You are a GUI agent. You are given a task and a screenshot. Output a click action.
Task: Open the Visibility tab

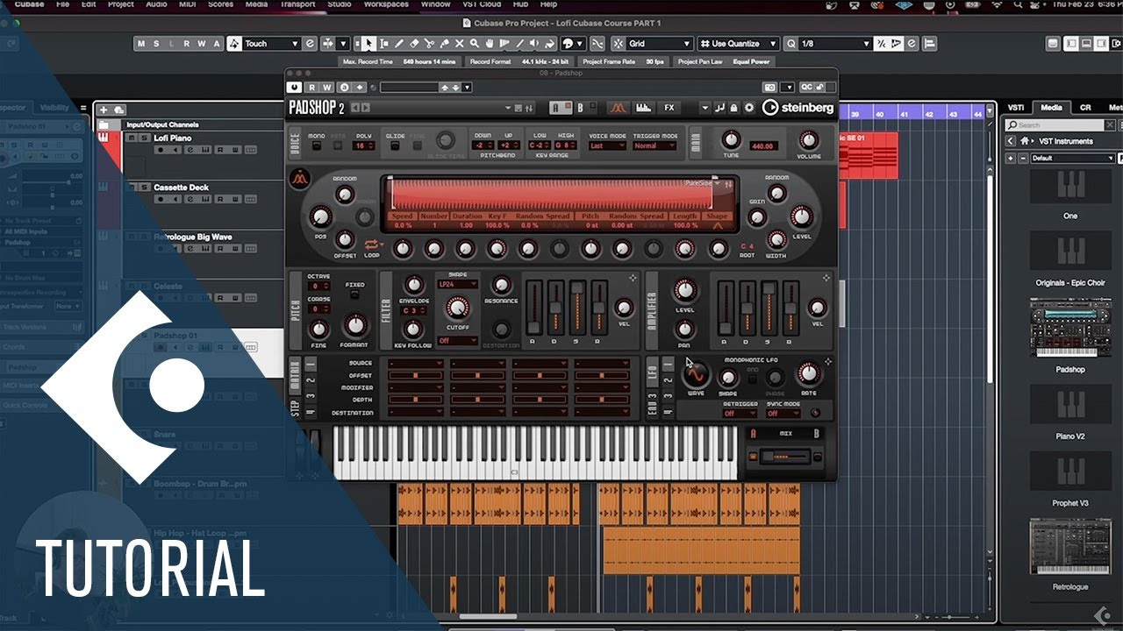pyautogui.click(x=54, y=108)
